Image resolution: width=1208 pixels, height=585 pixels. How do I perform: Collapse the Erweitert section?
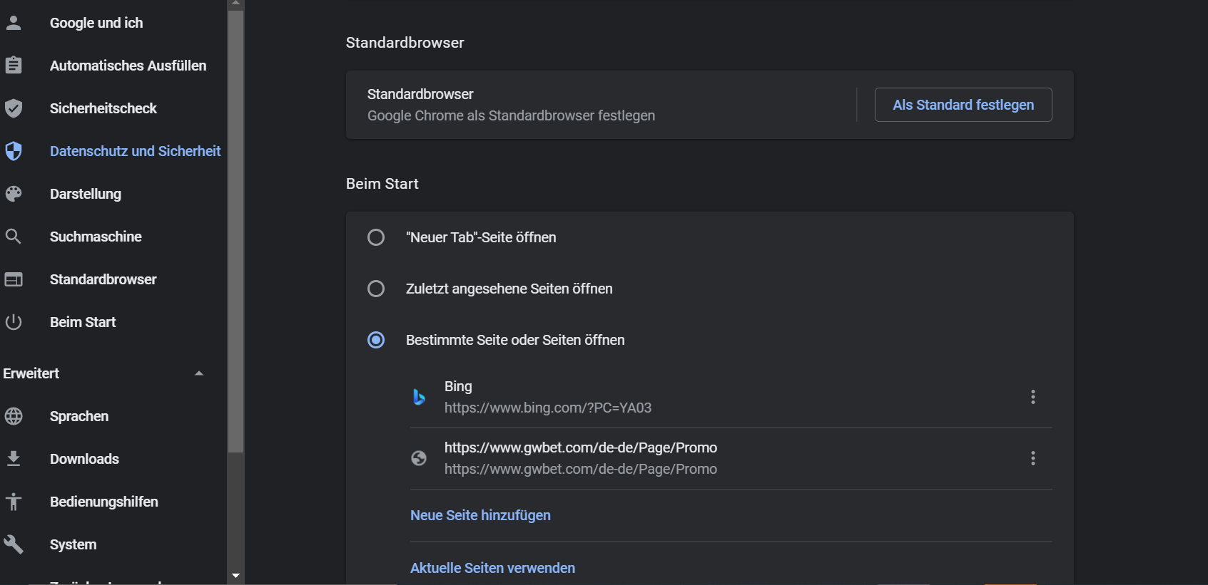[x=199, y=373]
